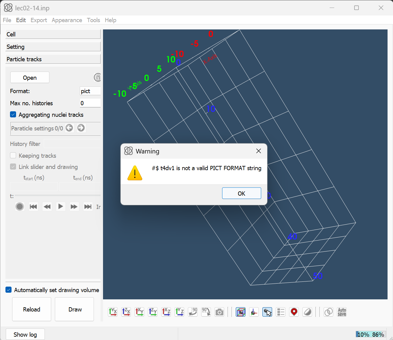
Task: Click the History filter field
Action: pyautogui.click(x=72, y=143)
